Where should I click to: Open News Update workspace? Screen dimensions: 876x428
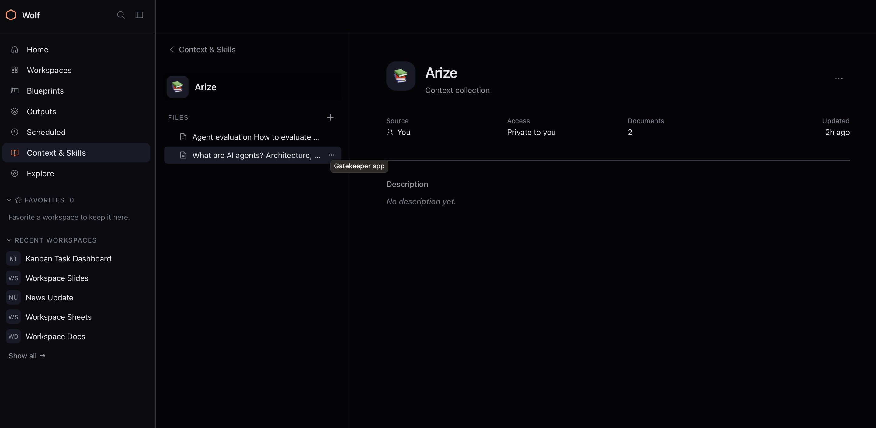coord(76,298)
